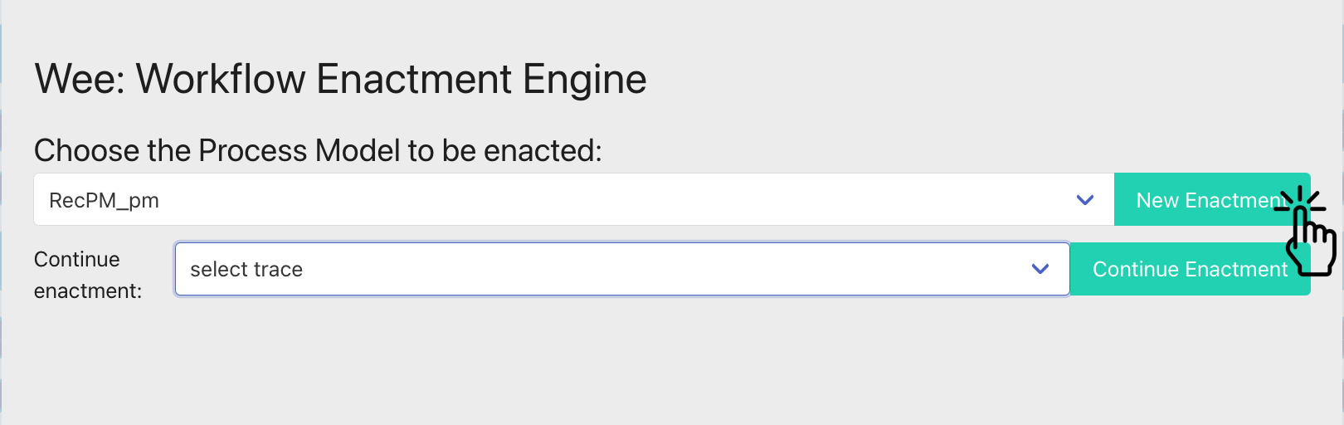Click the word 'Enactment' in the page title

(414, 80)
